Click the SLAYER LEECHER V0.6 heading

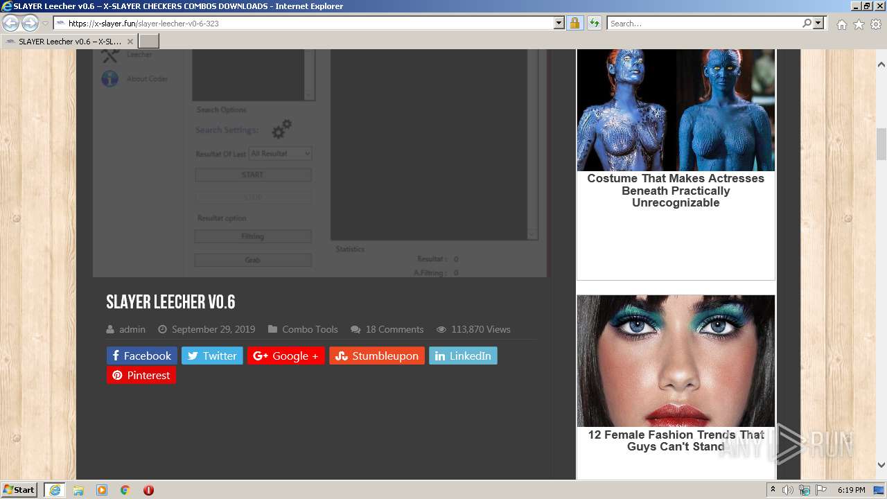tap(170, 302)
